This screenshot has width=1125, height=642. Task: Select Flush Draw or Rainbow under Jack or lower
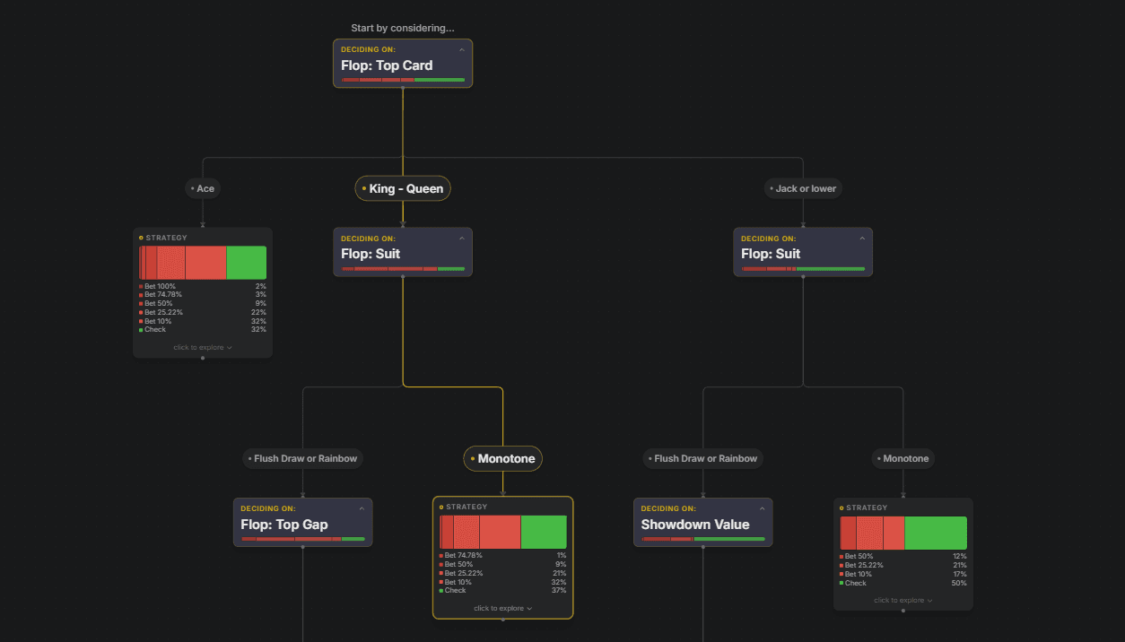pyautogui.click(x=702, y=458)
